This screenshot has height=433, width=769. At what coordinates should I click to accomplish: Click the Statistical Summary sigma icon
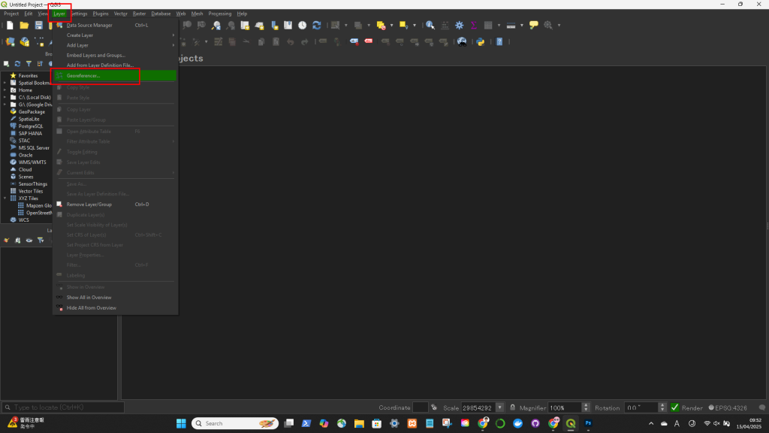474,25
